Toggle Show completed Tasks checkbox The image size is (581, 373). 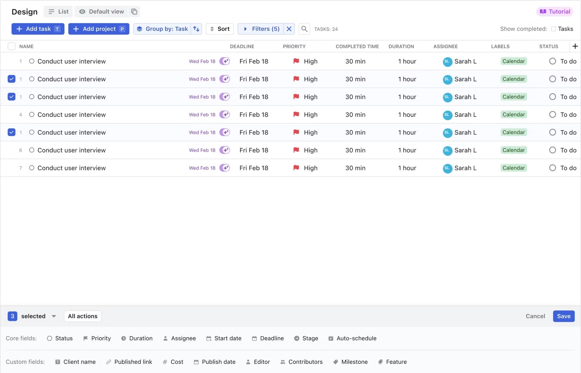(553, 29)
